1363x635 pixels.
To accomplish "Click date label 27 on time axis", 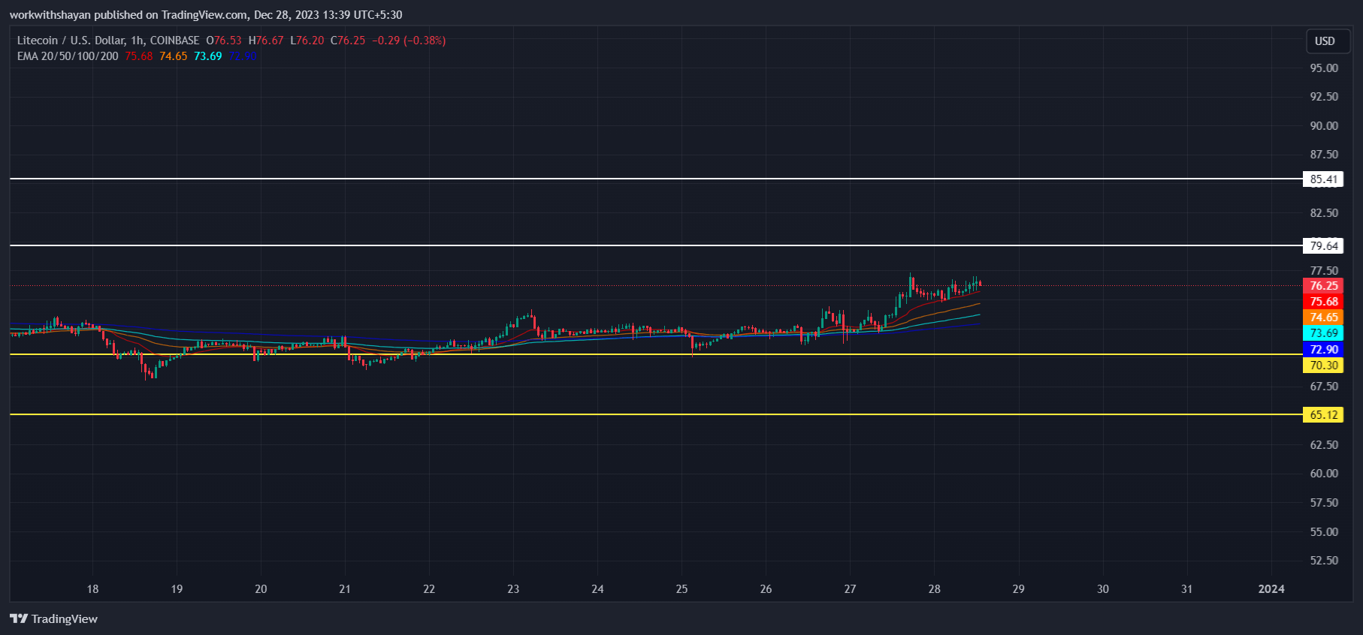I will pyautogui.click(x=850, y=589).
